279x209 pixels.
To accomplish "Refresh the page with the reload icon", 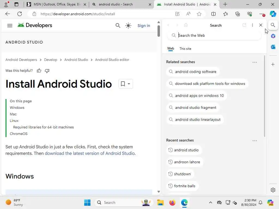I will [x=20, y=14].
